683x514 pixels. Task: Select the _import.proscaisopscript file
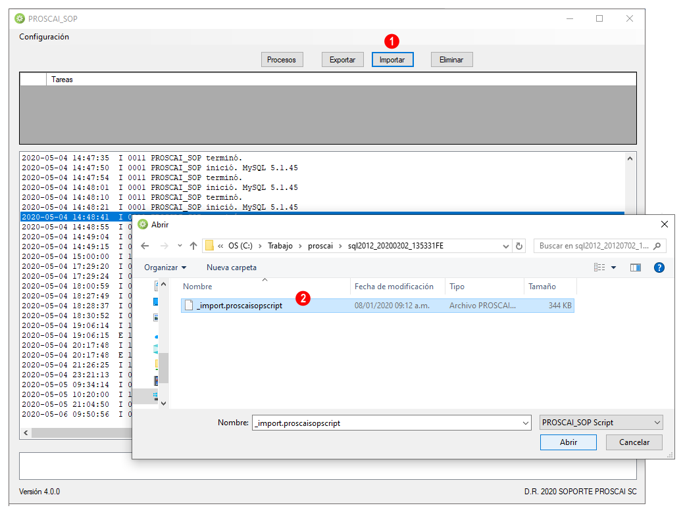pos(377,306)
